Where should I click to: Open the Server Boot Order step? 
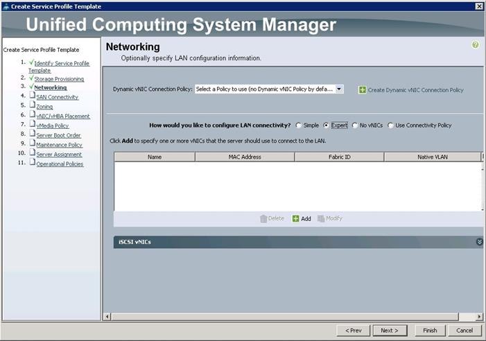pyautogui.click(x=58, y=136)
